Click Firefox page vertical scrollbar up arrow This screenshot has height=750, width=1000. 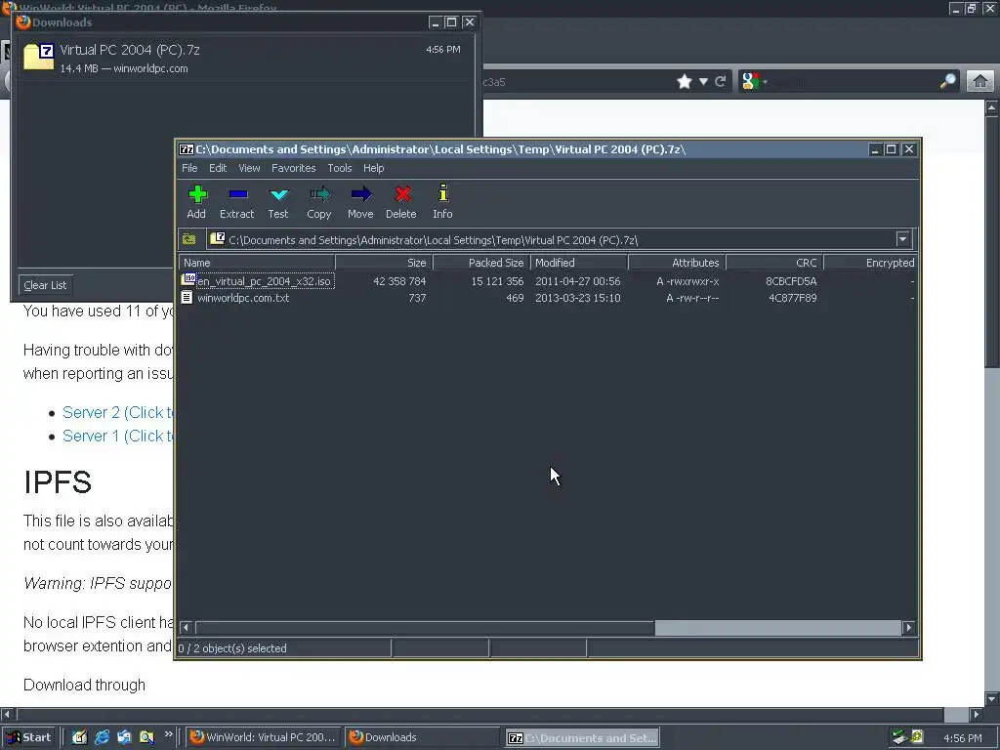click(x=992, y=107)
